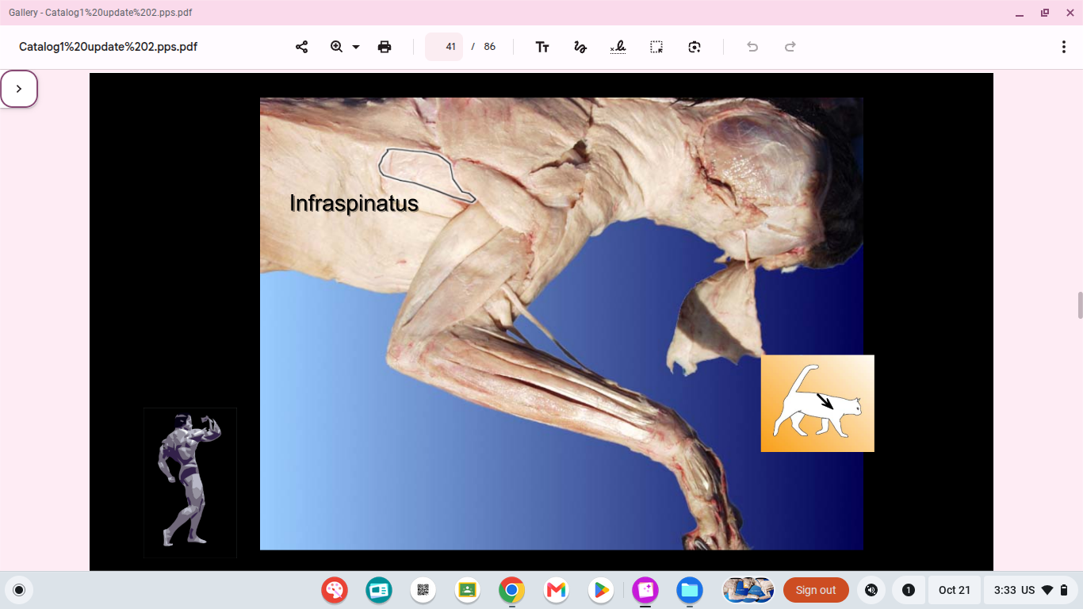
Task: Open the notification count indicator
Action: (909, 590)
